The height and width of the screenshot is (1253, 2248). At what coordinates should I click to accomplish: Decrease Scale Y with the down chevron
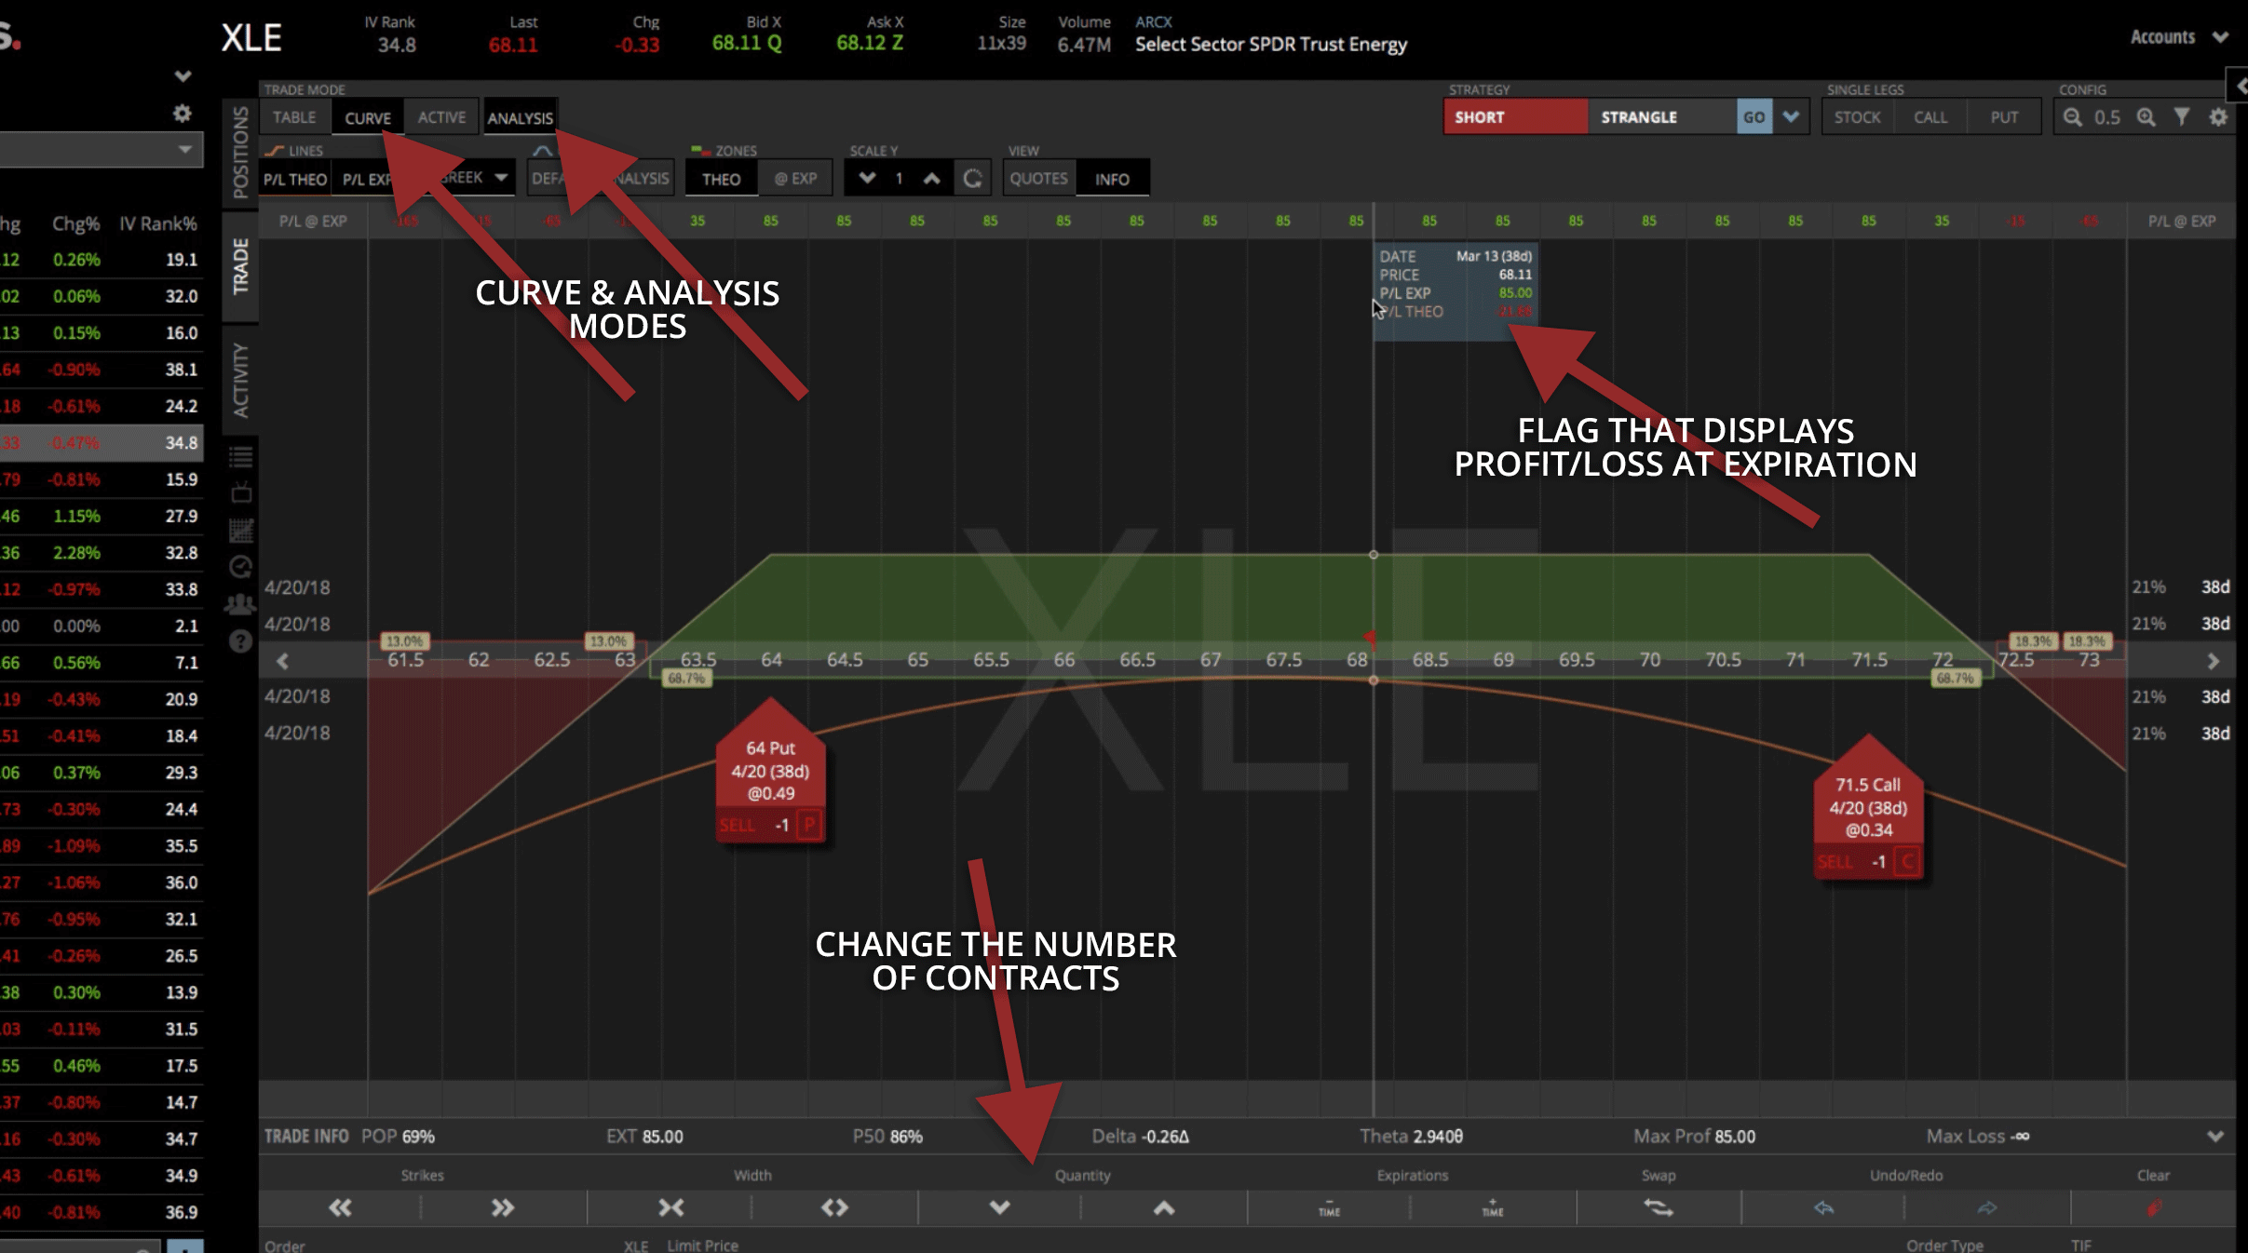(x=867, y=179)
